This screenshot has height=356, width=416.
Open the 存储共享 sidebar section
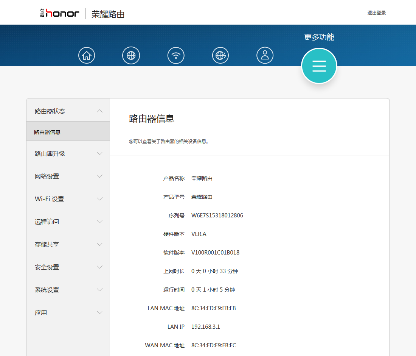[x=68, y=244]
